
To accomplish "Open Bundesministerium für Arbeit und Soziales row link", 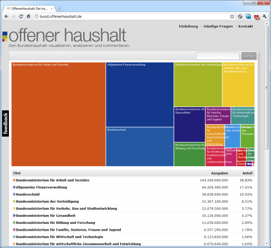I will point(53,180).
